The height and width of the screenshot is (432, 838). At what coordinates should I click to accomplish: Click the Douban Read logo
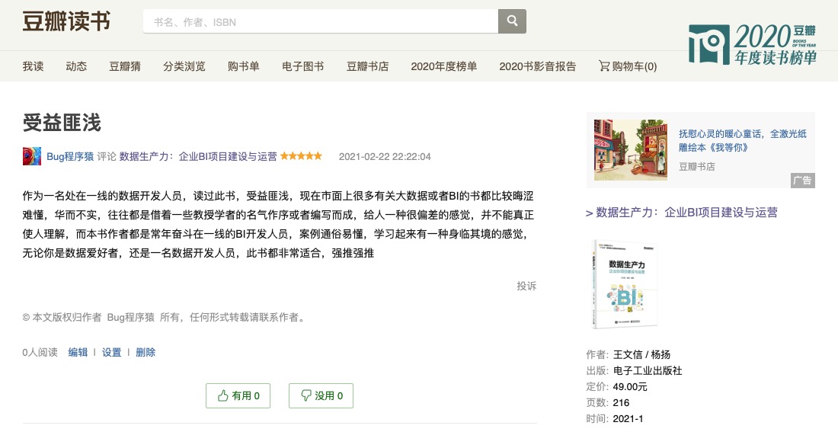[x=66, y=21]
